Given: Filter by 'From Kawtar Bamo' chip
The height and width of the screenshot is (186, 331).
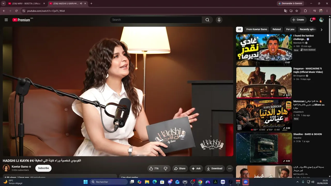Looking at the screenshot, I should (x=257, y=29).
